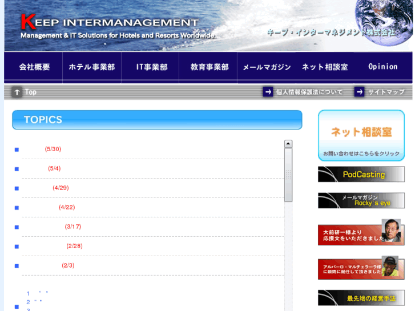
Task: Click topics scrollbar up arrow
Action: coord(288,144)
